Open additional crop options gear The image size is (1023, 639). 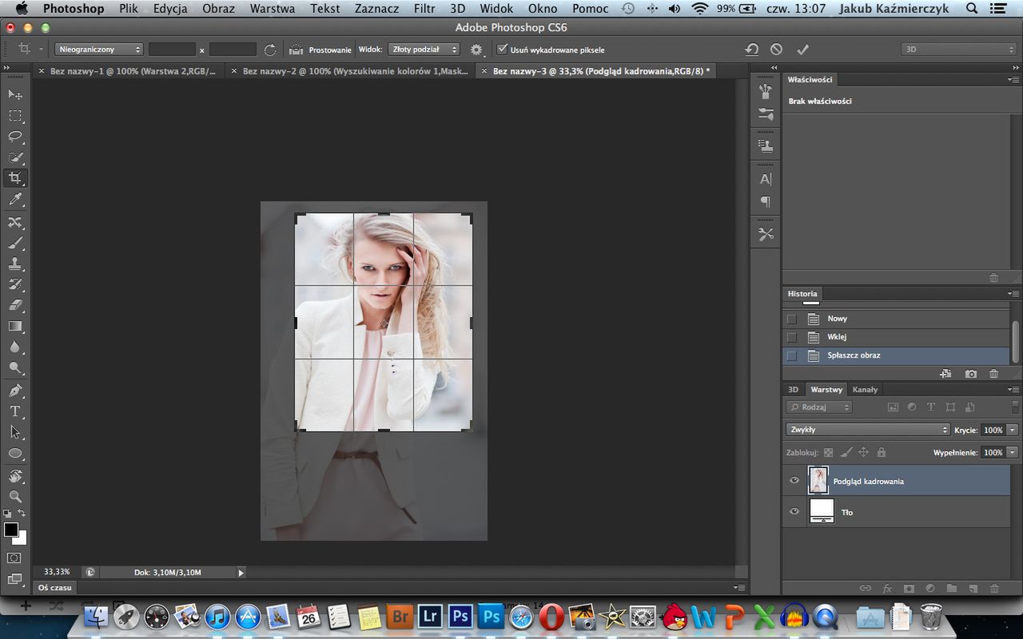click(477, 50)
